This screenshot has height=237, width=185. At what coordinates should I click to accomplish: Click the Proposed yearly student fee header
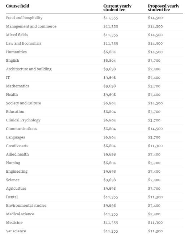(163, 8)
